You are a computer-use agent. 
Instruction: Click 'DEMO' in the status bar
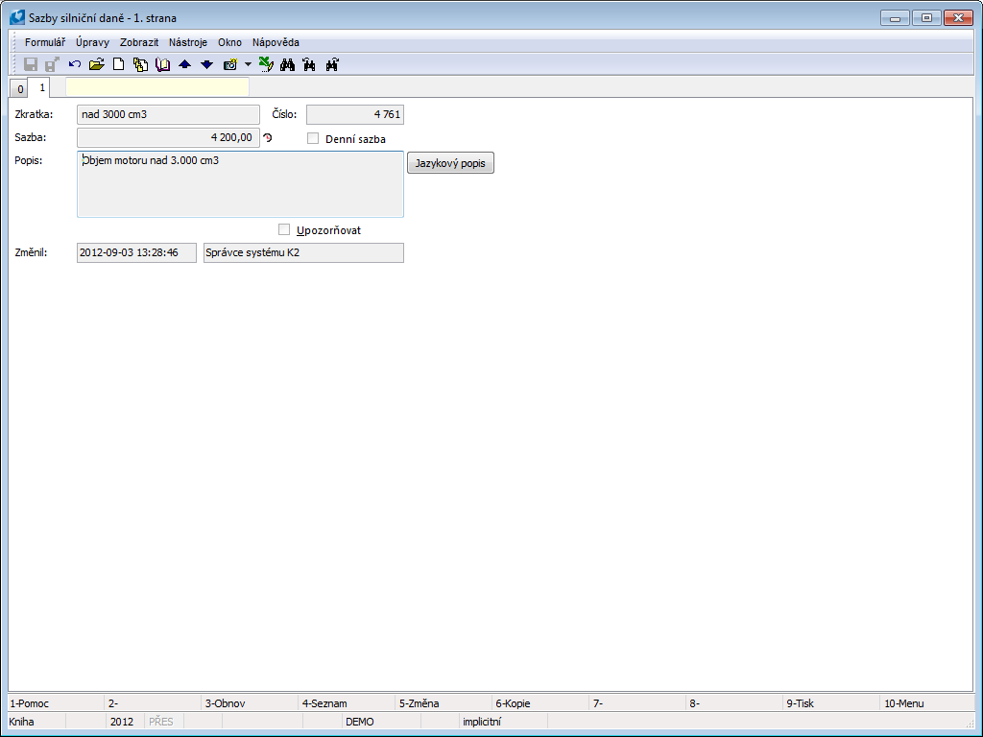click(x=360, y=722)
